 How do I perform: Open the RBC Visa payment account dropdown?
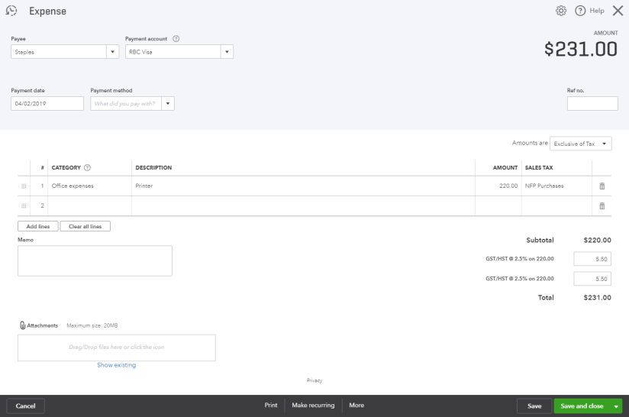coord(227,52)
